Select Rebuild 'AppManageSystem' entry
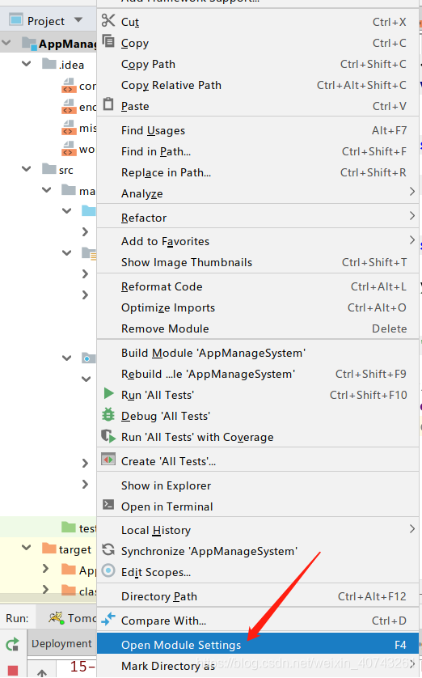Viewport: 422px width, 678px height. (x=258, y=374)
